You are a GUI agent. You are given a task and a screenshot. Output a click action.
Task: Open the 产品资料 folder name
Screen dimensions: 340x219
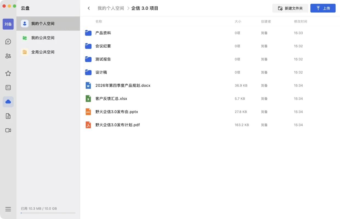tap(103, 33)
